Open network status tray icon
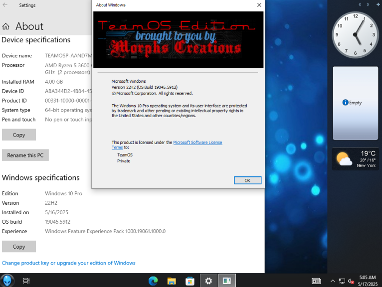 click(342, 281)
